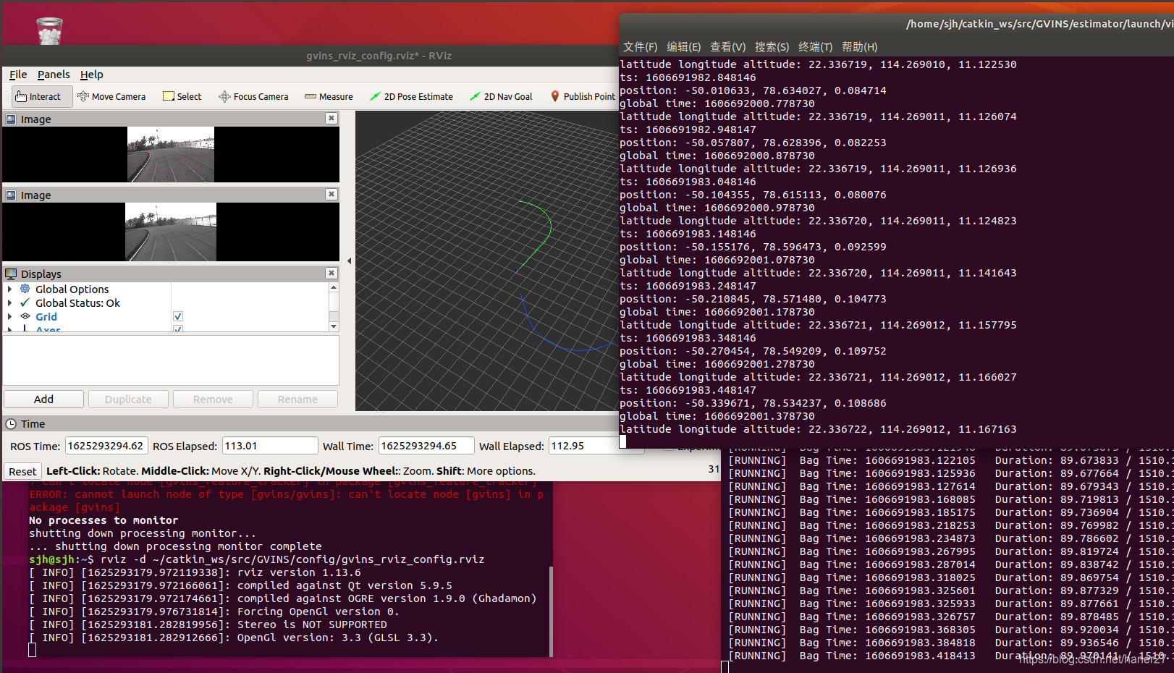Image resolution: width=1174 pixels, height=673 pixels.
Task: Click the RViz window title bar
Action: click(x=311, y=56)
